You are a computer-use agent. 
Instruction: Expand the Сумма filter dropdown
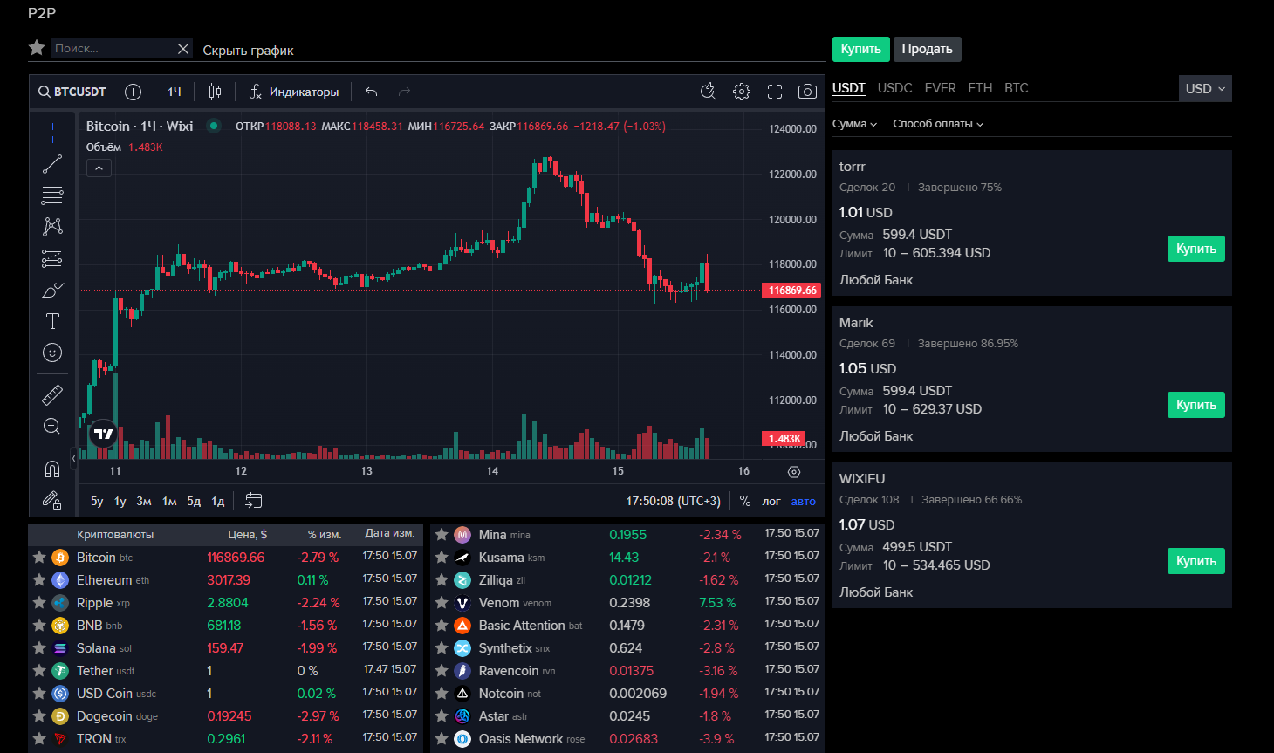coord(854,124)
